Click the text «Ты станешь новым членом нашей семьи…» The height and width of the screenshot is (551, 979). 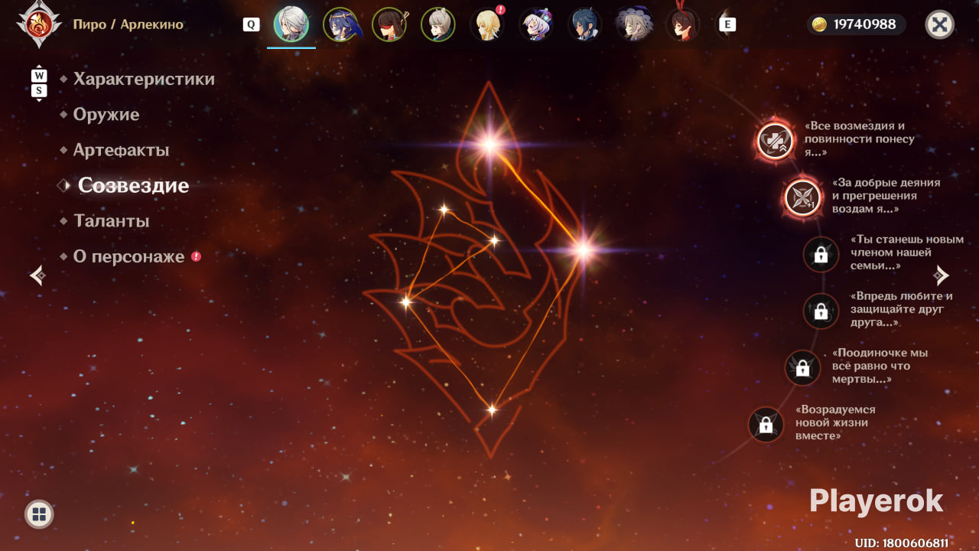tap(907, 253)
